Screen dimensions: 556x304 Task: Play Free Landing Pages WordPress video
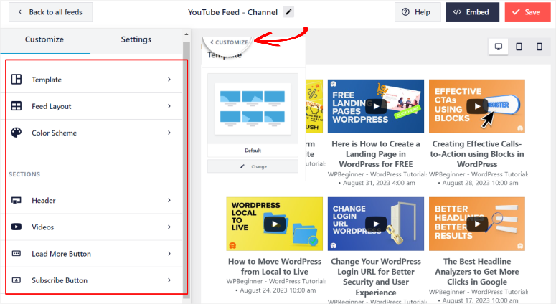point(376,106)
